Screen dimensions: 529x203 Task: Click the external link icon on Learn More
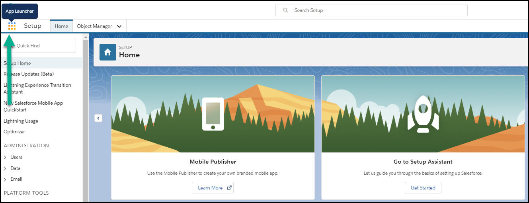coord(229,188)
